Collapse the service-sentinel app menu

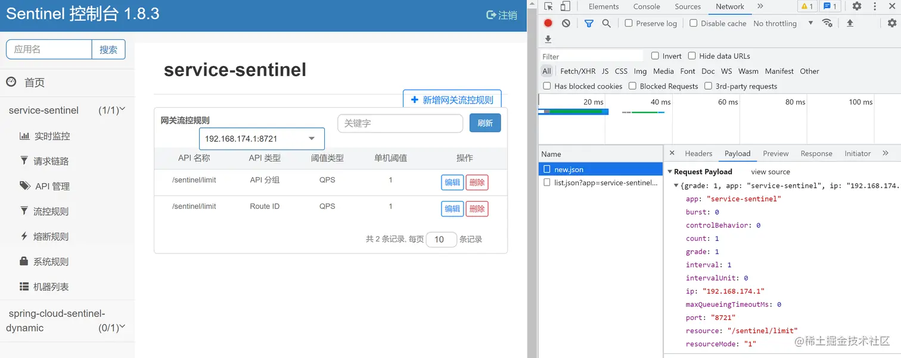point(67,110)
